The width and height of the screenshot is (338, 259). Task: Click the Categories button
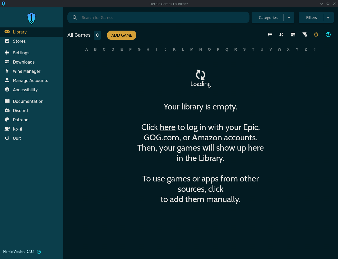(x=268, y=17)
